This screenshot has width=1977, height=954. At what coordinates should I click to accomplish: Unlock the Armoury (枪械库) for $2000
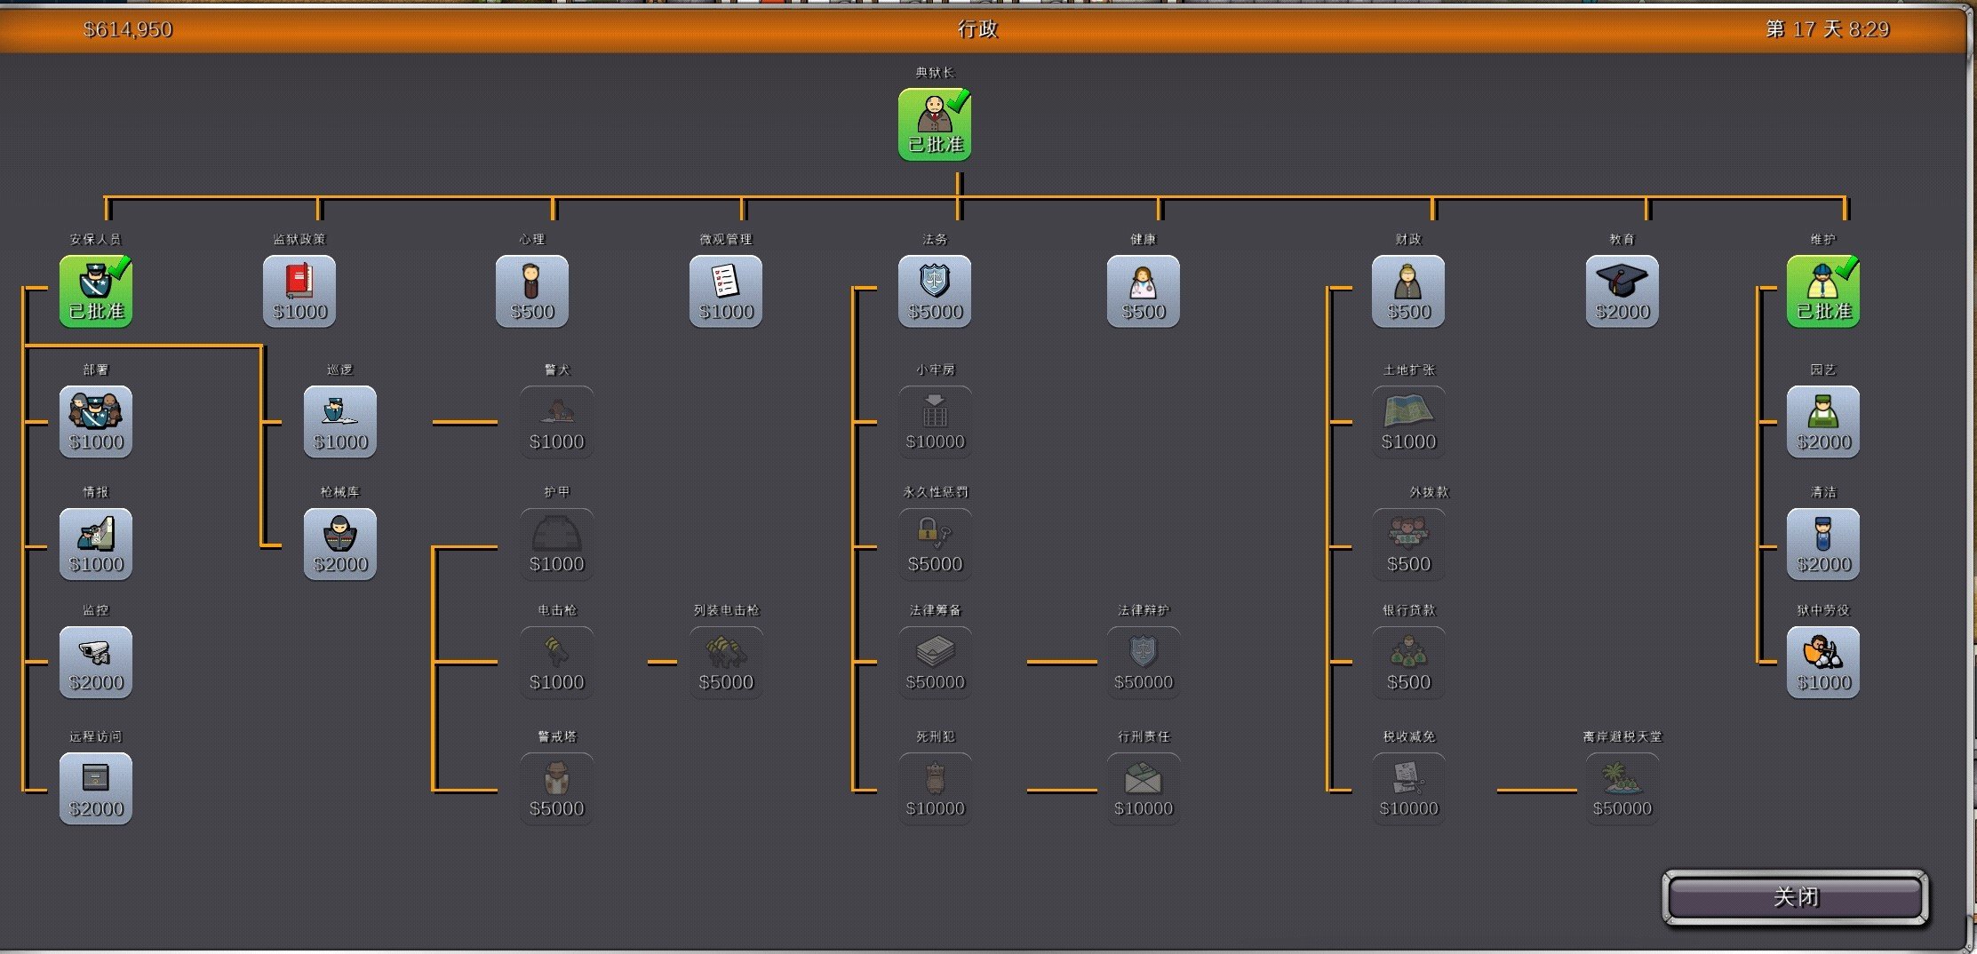point(339,545)
